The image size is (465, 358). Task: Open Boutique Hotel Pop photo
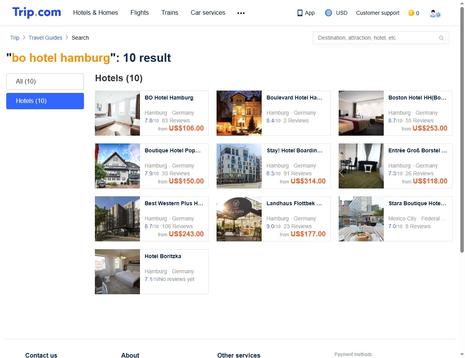(117, 166)
